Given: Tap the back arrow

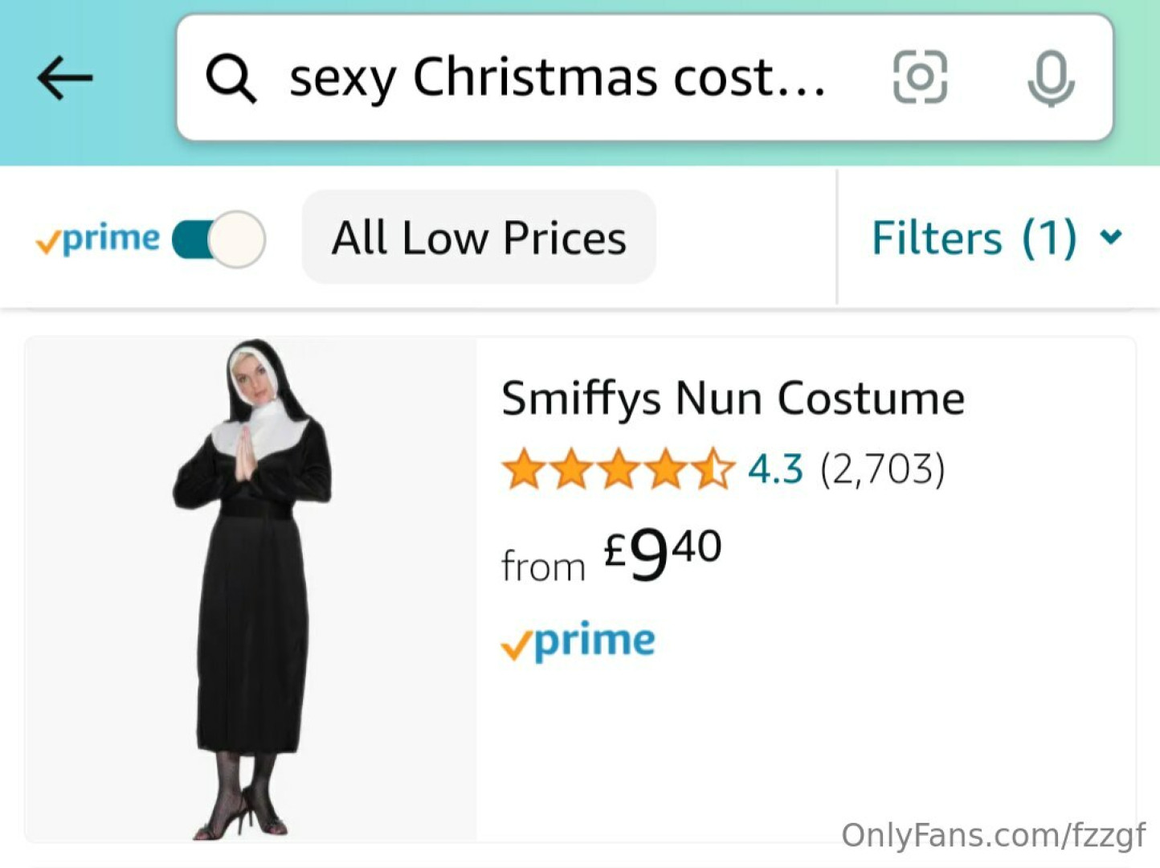Looking at the screenshot, I should tap(65, 78).
